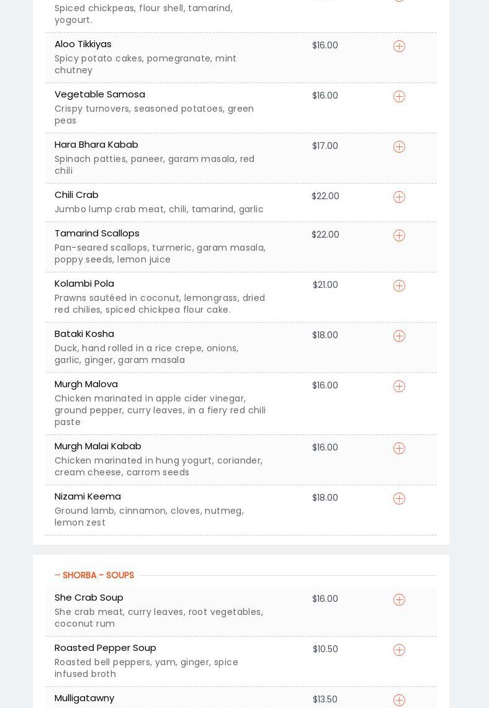Click the $21.00 price of Kolambi Pola
This screenshot has height=708, width=489.
325,285
